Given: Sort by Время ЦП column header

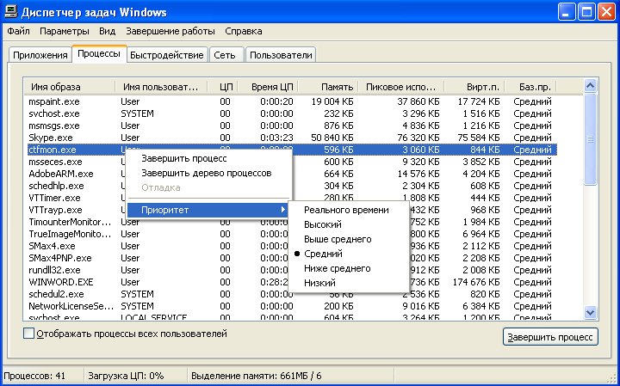Looking at the screenshot, I should pos(268,87).
